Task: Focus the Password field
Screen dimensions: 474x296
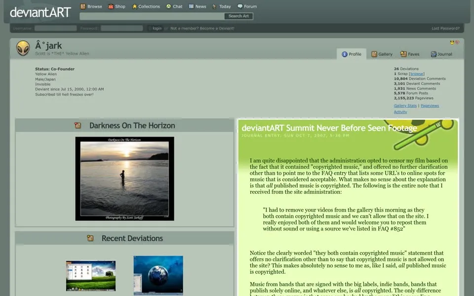Action: tap(121, 28)
